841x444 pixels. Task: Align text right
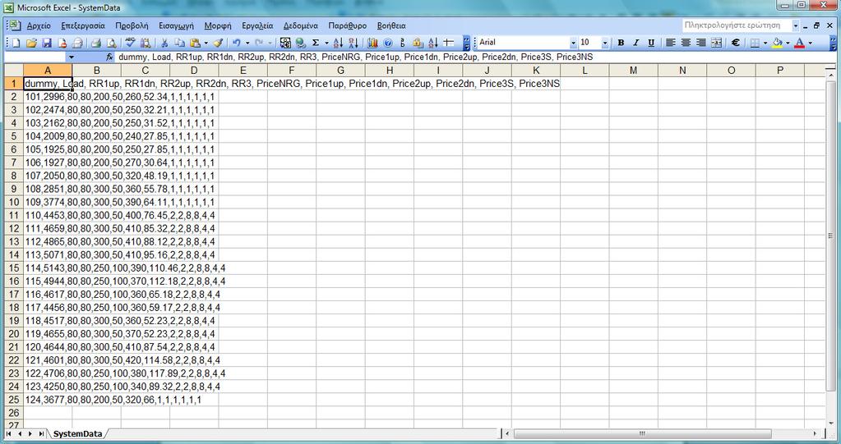(700, 43)
